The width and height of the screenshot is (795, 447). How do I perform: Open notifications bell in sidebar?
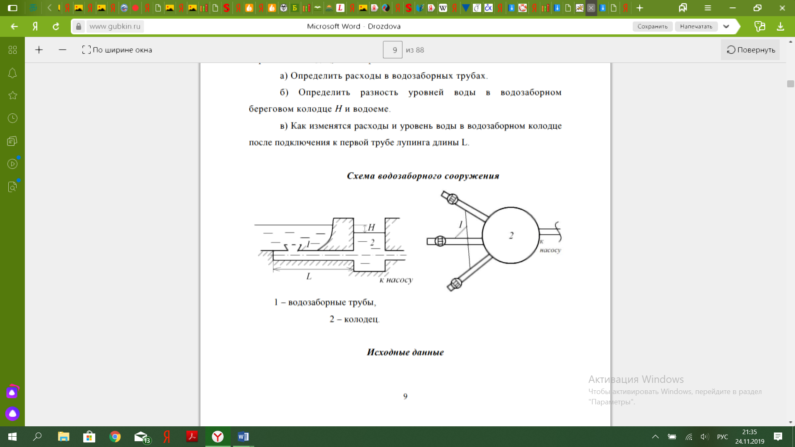[x=12, y=73]
